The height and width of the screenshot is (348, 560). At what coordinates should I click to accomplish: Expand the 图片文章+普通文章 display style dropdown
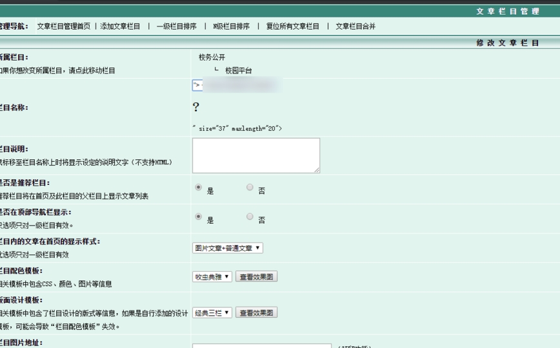227,248
